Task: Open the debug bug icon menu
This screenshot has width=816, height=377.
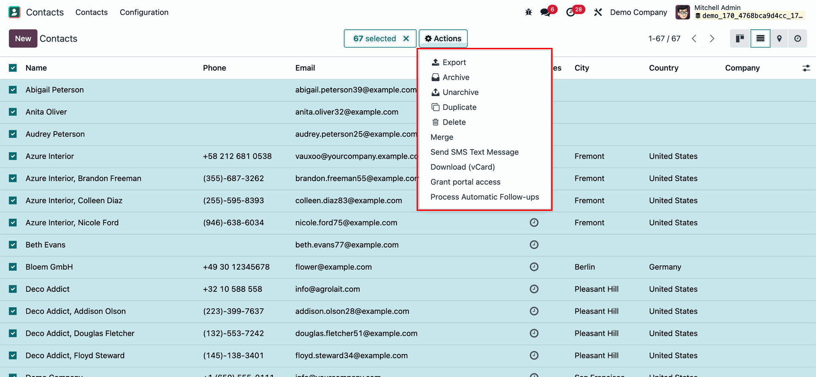Action: [x=528, y=12]
